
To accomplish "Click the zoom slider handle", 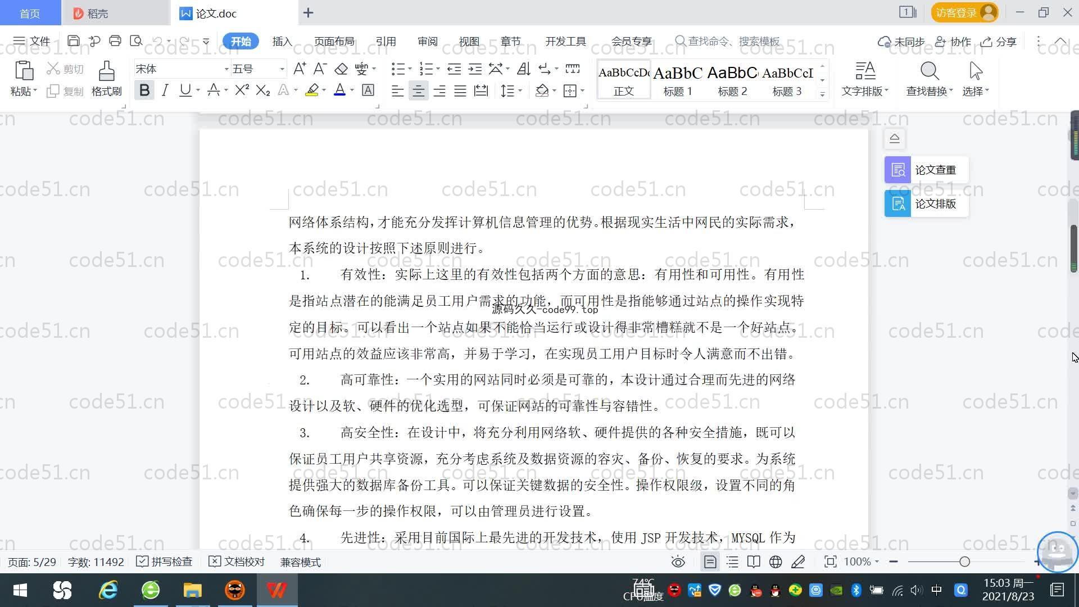I will pyautogui.click(x=964, y=561).
